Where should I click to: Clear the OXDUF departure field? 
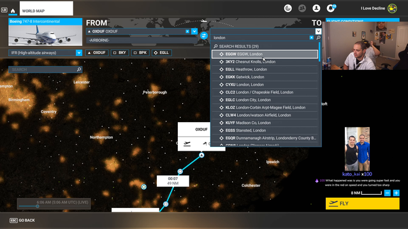(x=187, y=31)
